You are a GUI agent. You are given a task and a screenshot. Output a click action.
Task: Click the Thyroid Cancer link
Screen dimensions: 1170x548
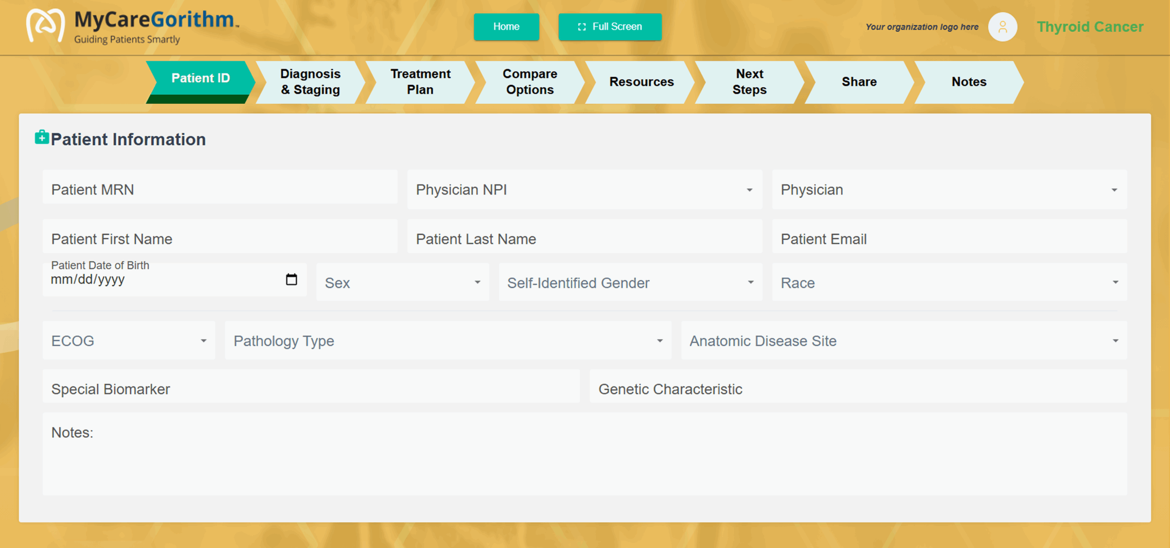point(1090,27)
